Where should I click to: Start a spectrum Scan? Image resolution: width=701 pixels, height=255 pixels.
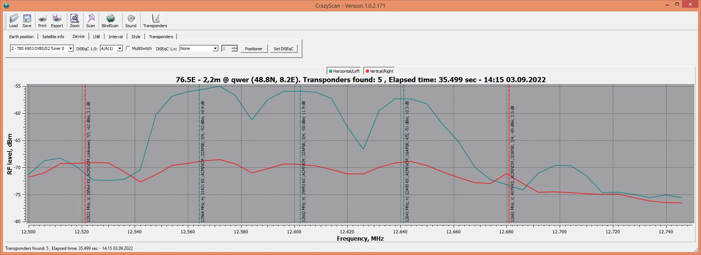click(91, 21)
